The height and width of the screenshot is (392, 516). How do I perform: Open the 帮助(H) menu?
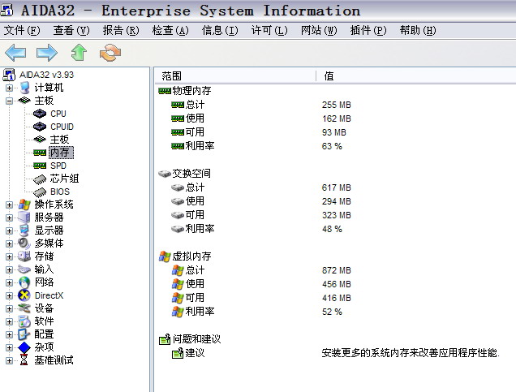pos(417,31)
